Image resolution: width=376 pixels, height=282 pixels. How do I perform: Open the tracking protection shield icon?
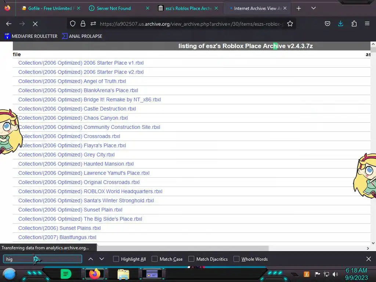[73, 24]
